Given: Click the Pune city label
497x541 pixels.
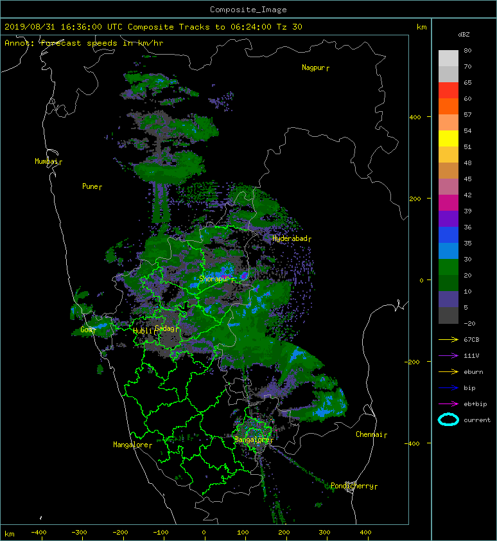Looking at the screenshot, I should pos(91,186).
